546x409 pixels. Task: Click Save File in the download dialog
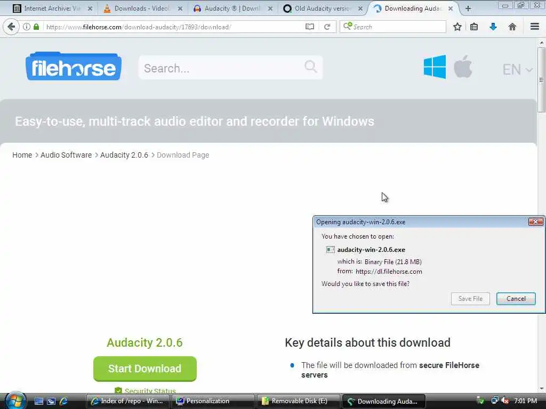pos(470,299)
